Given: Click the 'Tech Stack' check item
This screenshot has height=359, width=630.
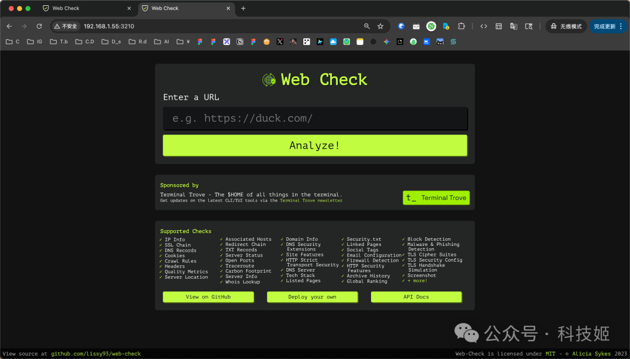Looking at the screenshot, I should click(300, 276).
